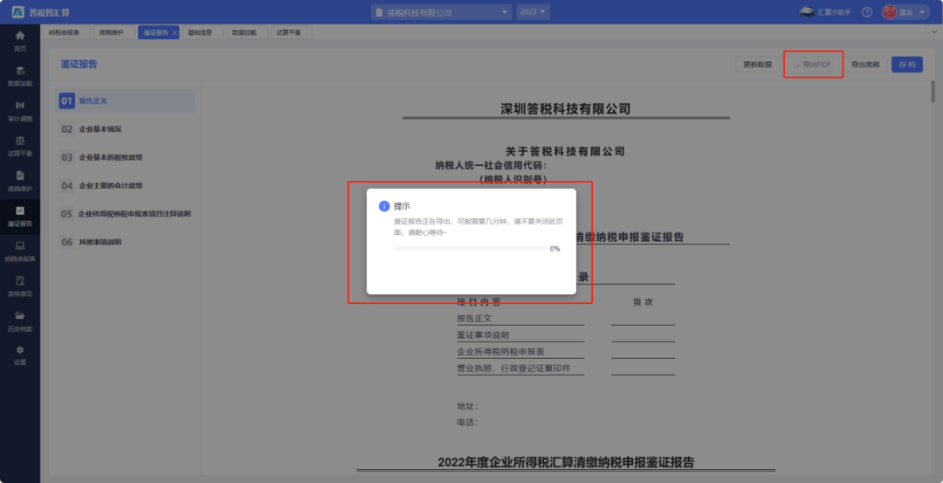Open the 匿名 user account dropdown
This screenshot has width=943, height=483.
[x=905, y=12]
